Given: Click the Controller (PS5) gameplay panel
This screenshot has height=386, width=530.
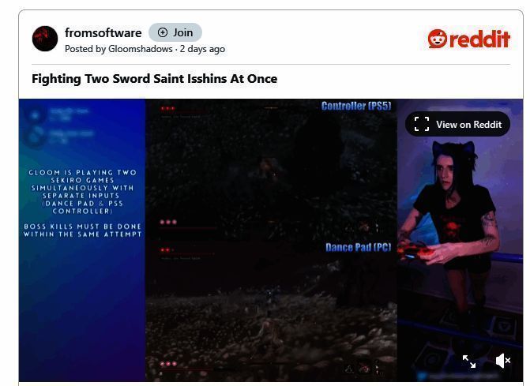Looking at the screenshot, I should 271,170.
